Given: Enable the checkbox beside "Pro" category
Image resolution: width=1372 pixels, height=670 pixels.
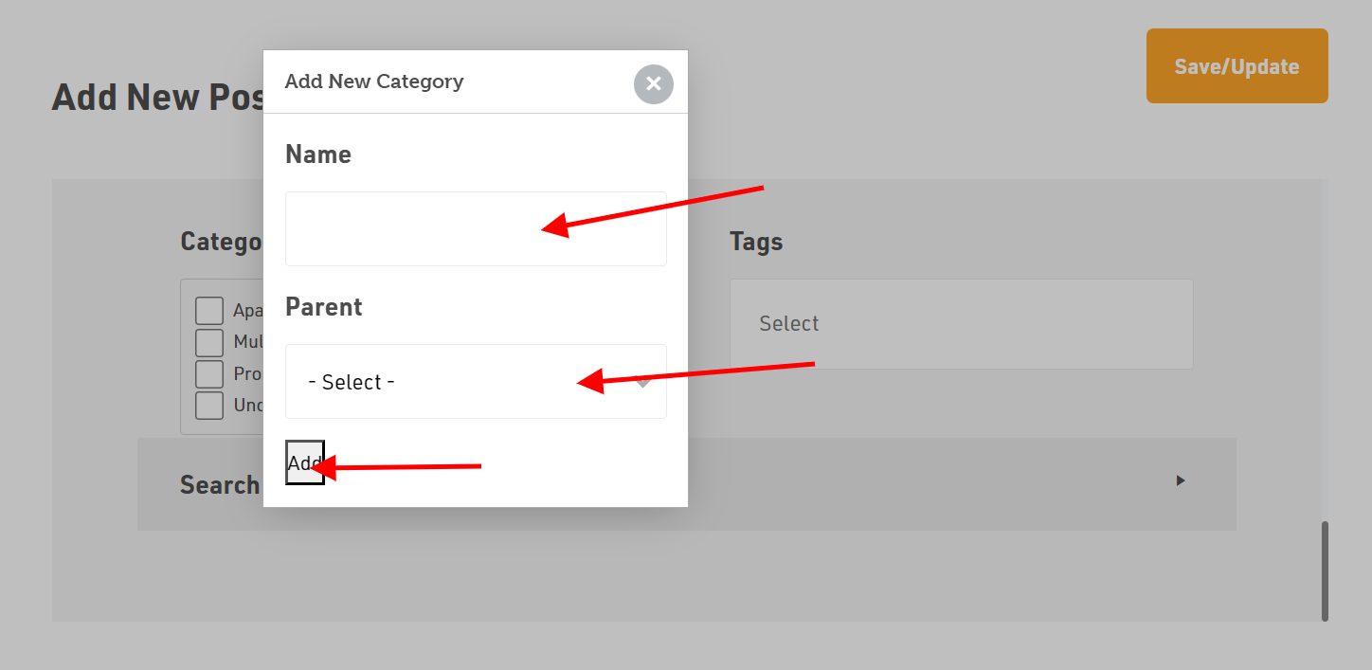Looking at the screenshot, I should pyautogui.click(x=209, y=373).
